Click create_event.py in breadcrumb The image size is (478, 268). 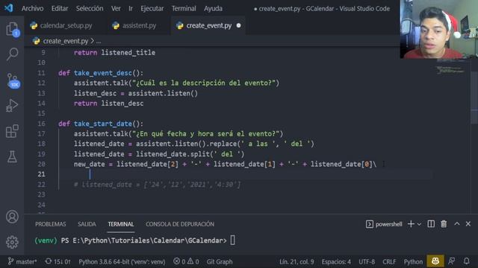(x=65, y=41)
